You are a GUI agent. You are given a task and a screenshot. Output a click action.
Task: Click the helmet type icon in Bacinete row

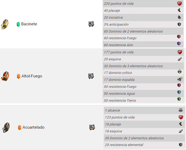pos(91,24)
